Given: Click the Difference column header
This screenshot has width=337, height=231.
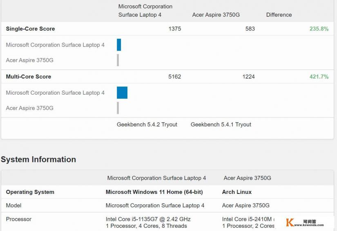Looking at the screenshot, I should pos(279,15).
